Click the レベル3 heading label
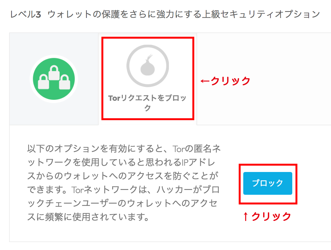The height and width of the screenshot is (250, 331). tap(26, 14)
